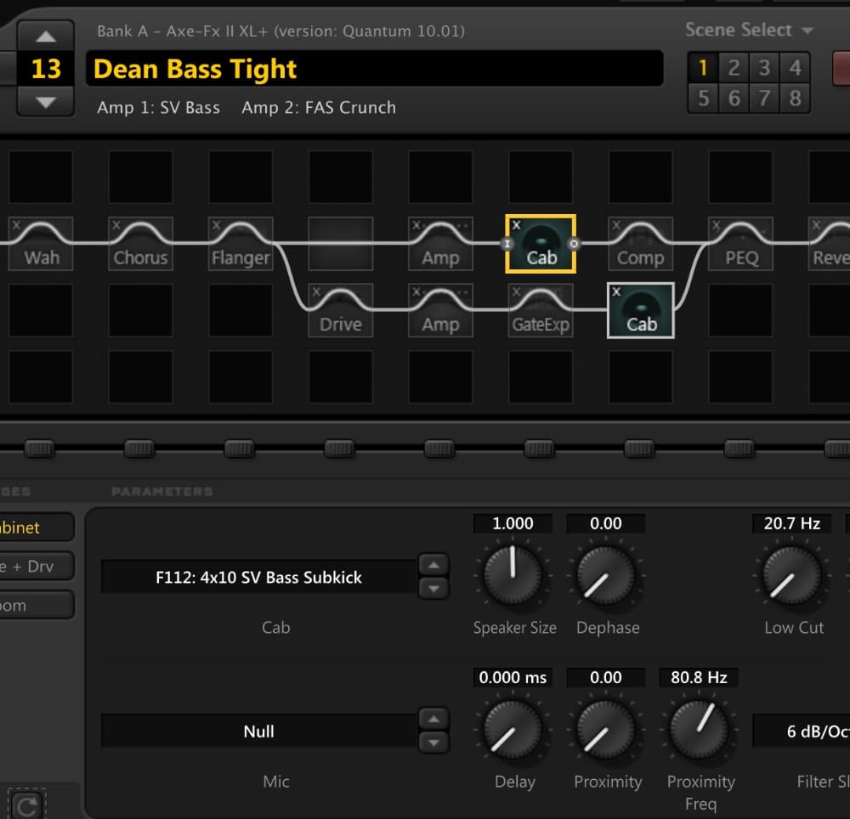Viewport: 850px width, 819px height.
Task: Select the Flanger block
Action: click(x=241, y=244)
